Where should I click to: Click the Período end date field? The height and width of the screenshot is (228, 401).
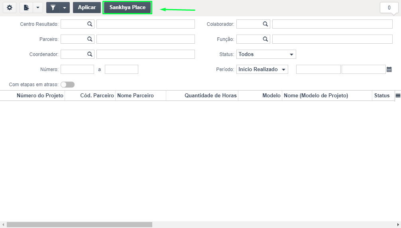[364, 69]
